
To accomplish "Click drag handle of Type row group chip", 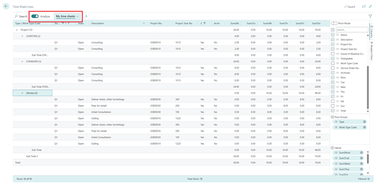I will pos(336,122).
